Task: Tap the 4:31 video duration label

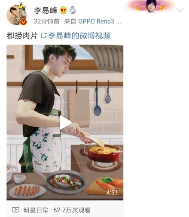Action: pyautogui.click(x=112, y=193)
